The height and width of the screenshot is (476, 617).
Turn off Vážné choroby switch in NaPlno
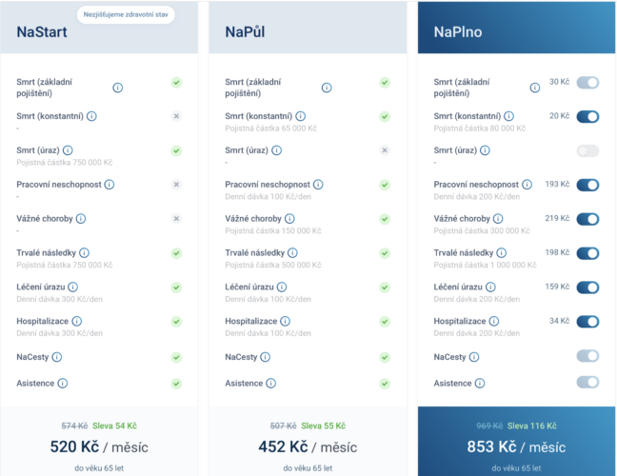pos(587,219)
